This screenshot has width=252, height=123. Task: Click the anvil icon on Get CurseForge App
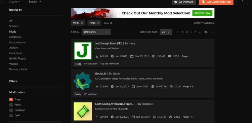204,2
